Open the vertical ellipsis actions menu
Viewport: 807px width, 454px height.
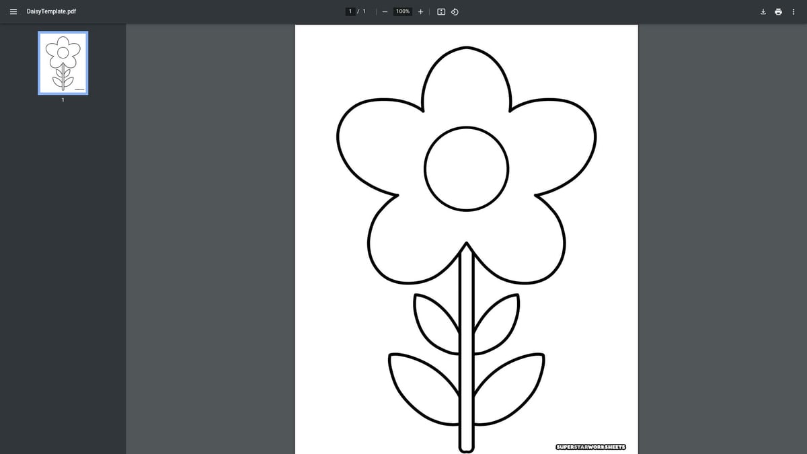click(794, 11)
